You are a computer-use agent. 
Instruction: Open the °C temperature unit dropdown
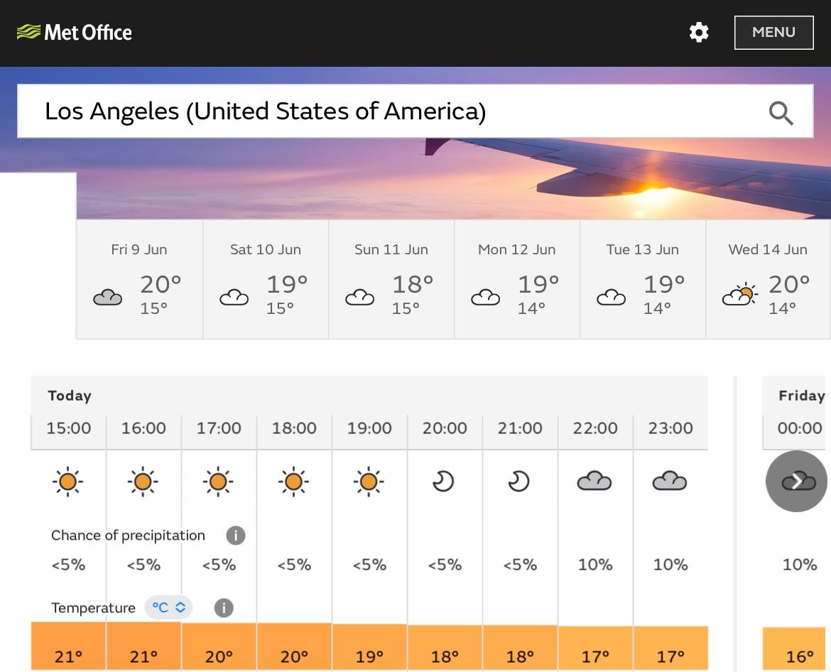(168, 608)
